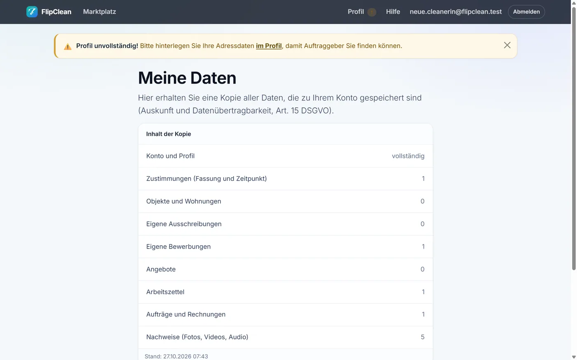Log out with the Abmelden button
Screen dimensions: 577x360
click(526, 12)
